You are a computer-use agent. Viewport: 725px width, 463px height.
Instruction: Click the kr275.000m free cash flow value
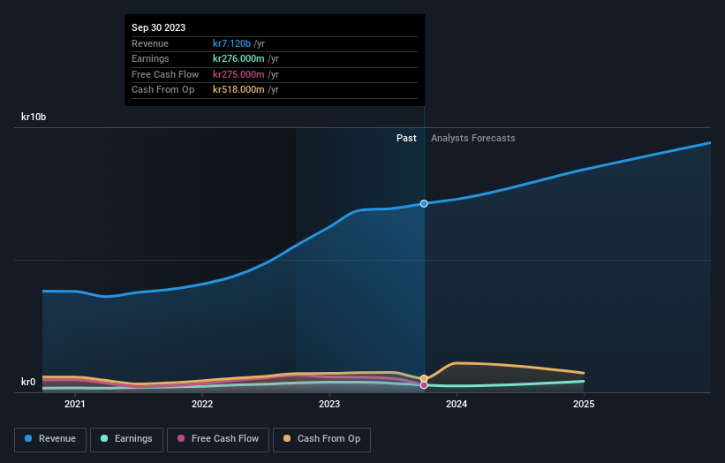238,74
